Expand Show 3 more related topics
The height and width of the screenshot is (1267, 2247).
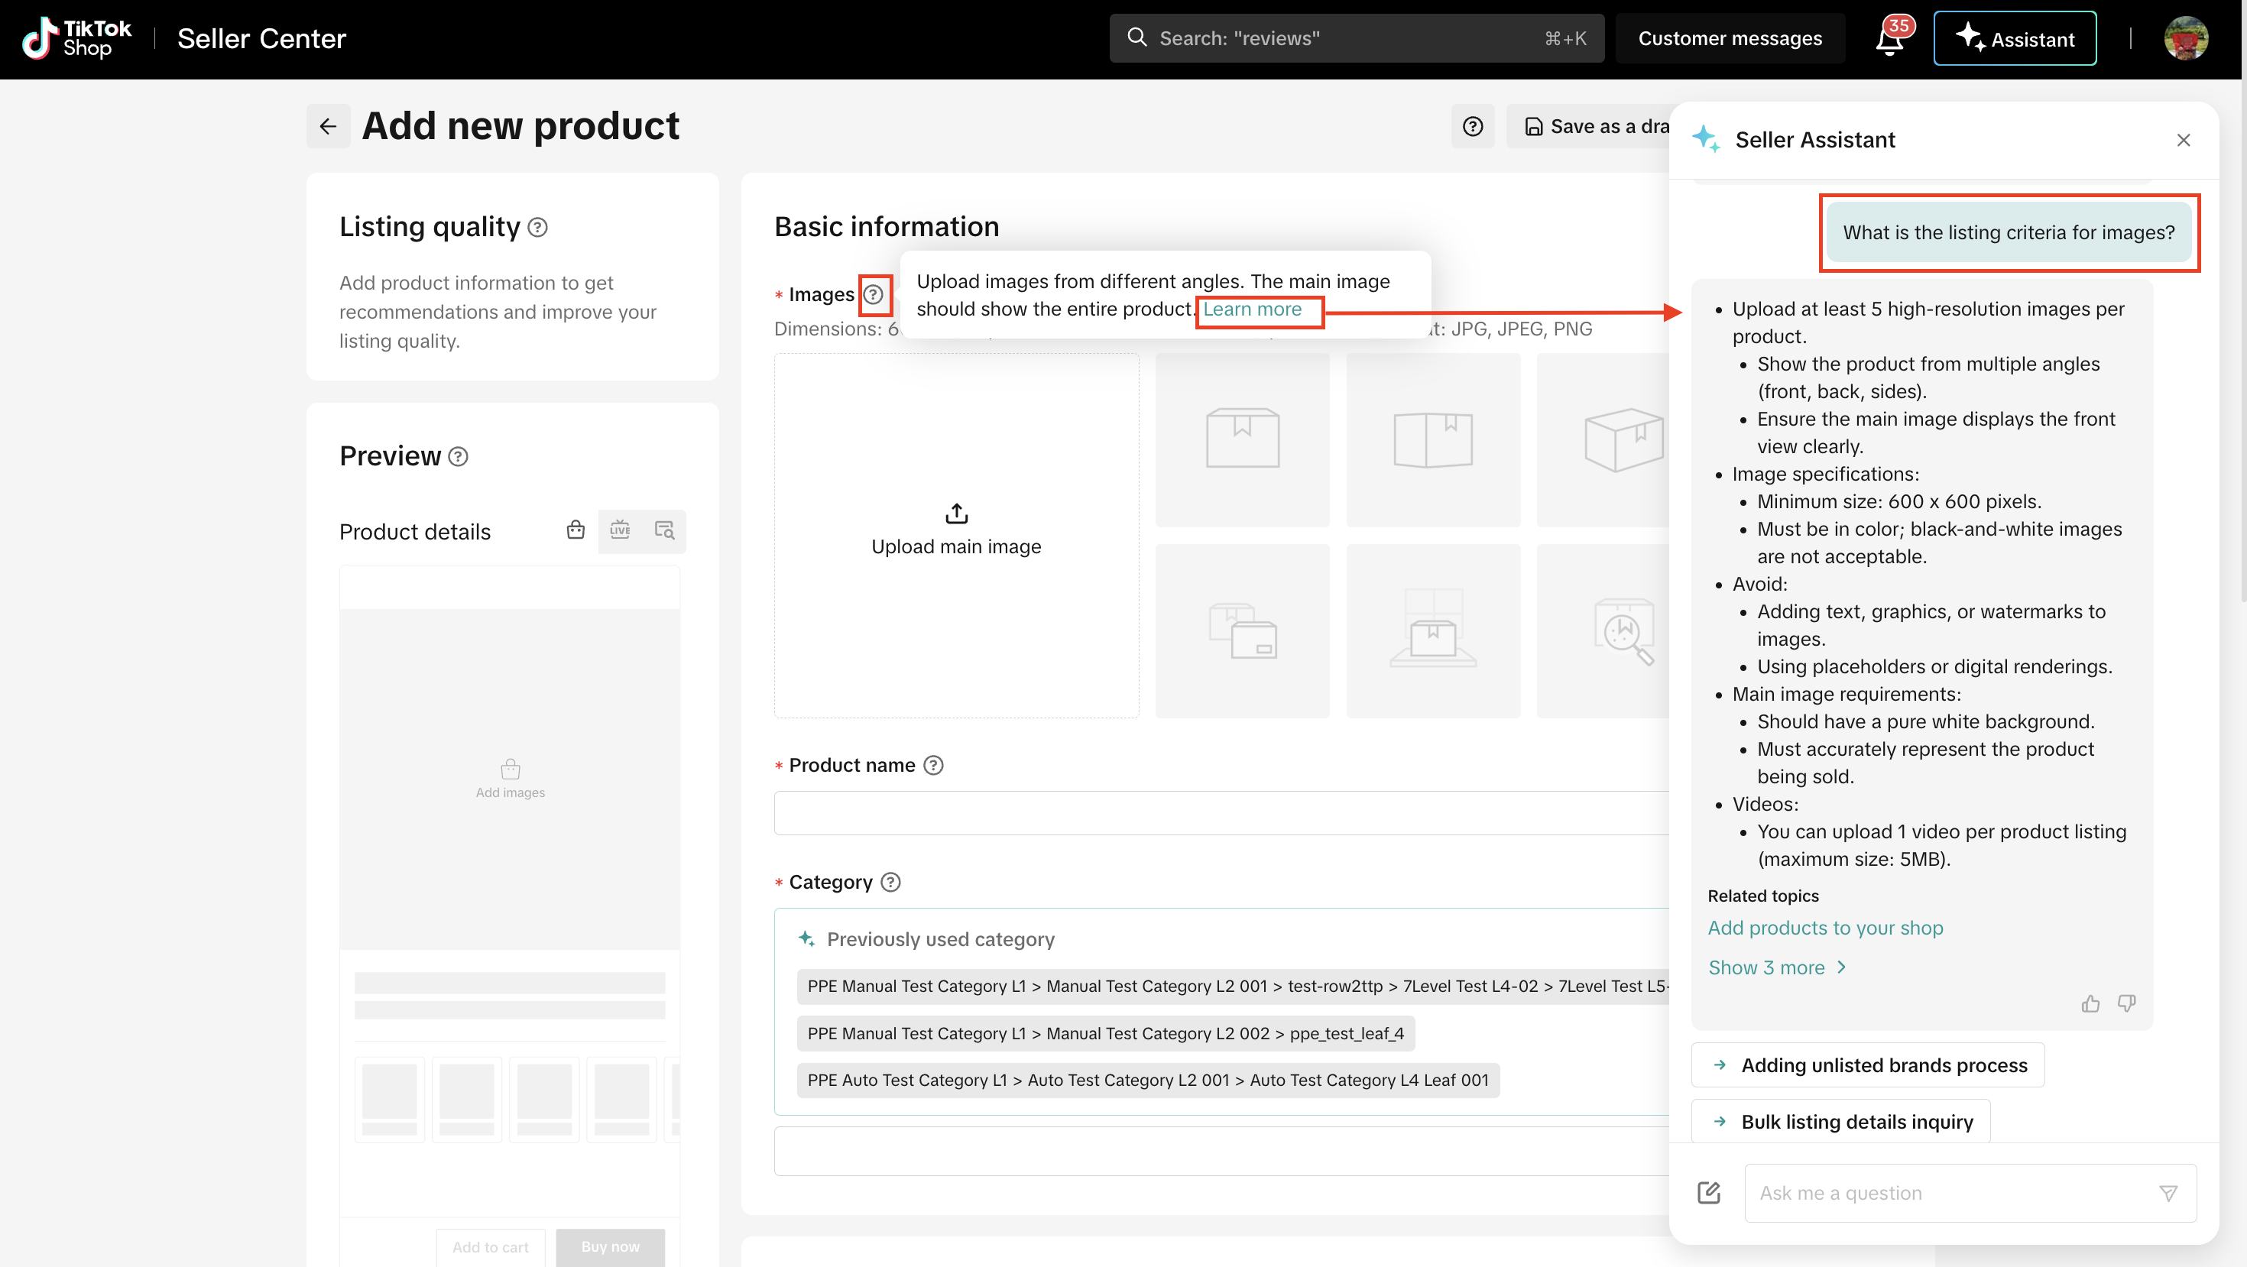[1776, 967]
